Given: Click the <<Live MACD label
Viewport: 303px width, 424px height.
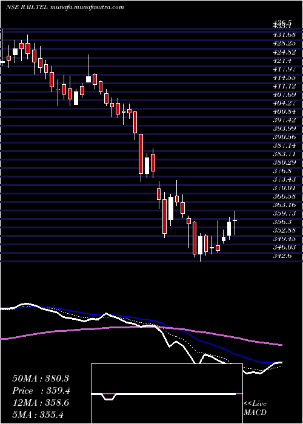Looking at the screenshot, I should (255, 408).
